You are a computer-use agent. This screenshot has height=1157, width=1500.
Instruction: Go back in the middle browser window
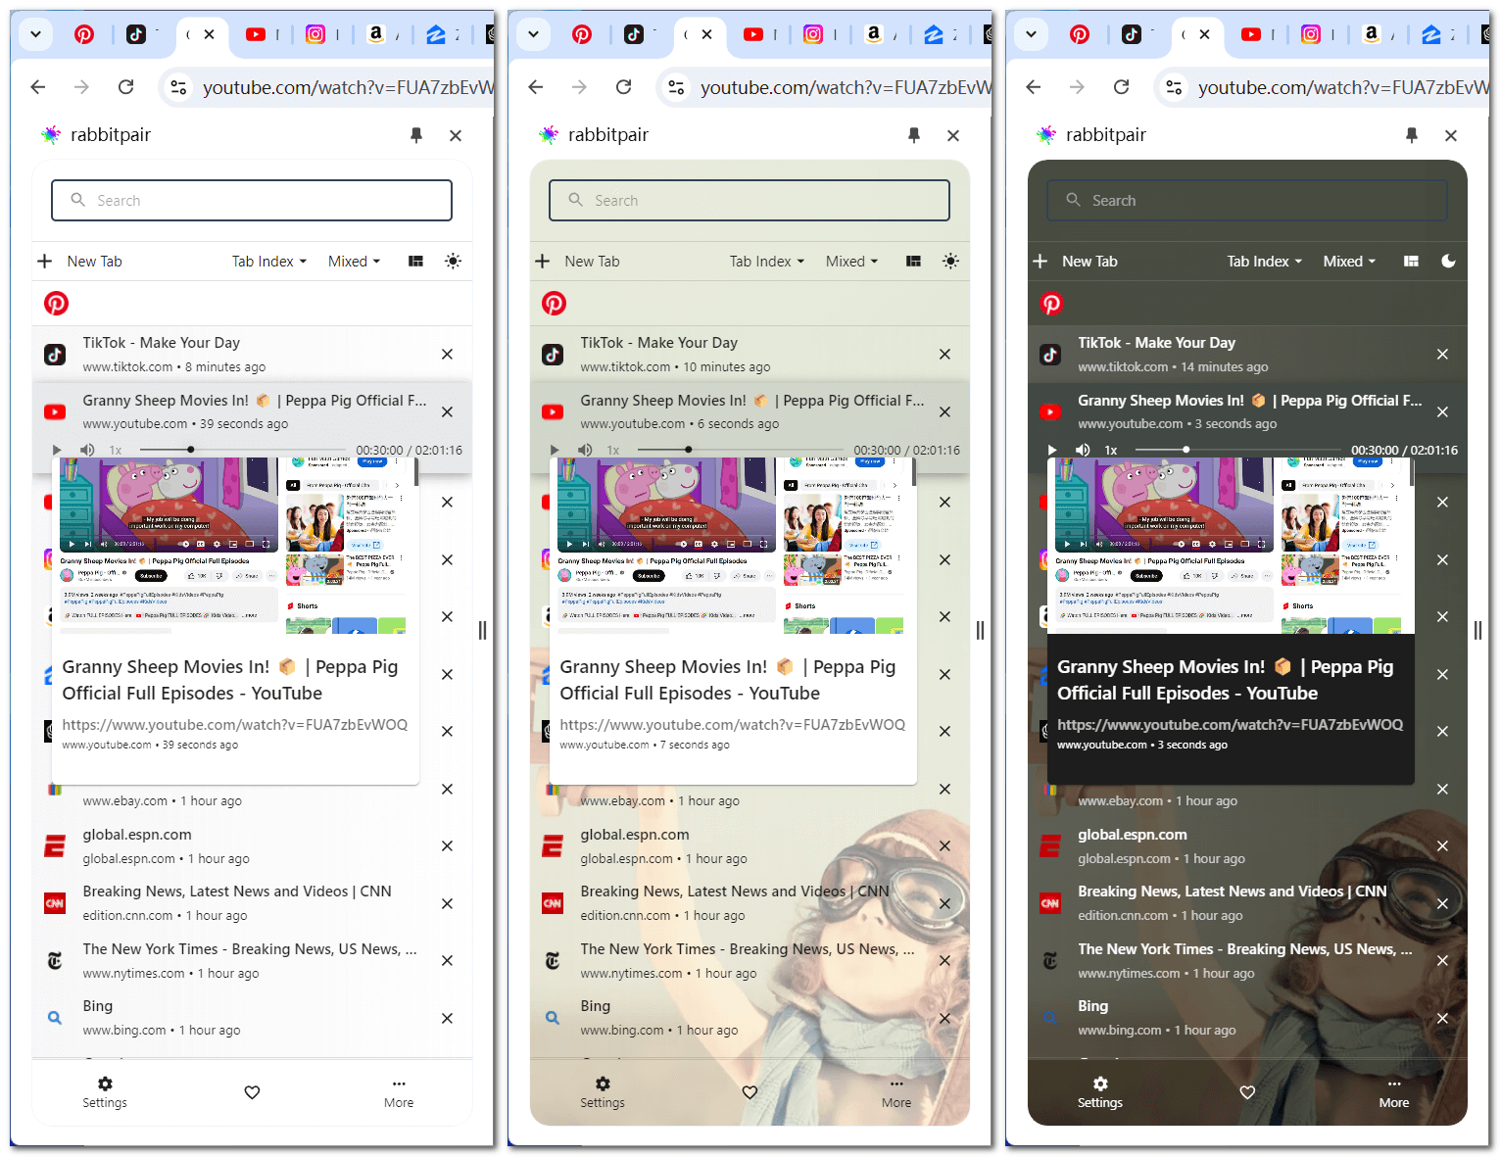pos(536,87)
